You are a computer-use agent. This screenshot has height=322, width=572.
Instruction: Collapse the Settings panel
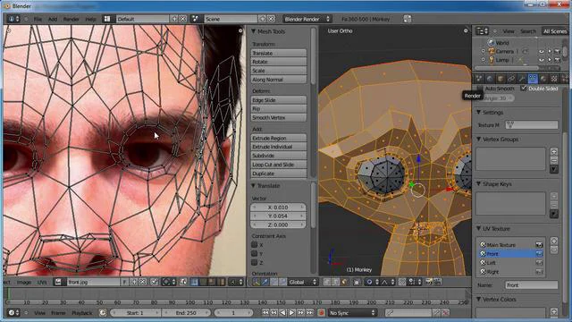(x=479, y=113)
